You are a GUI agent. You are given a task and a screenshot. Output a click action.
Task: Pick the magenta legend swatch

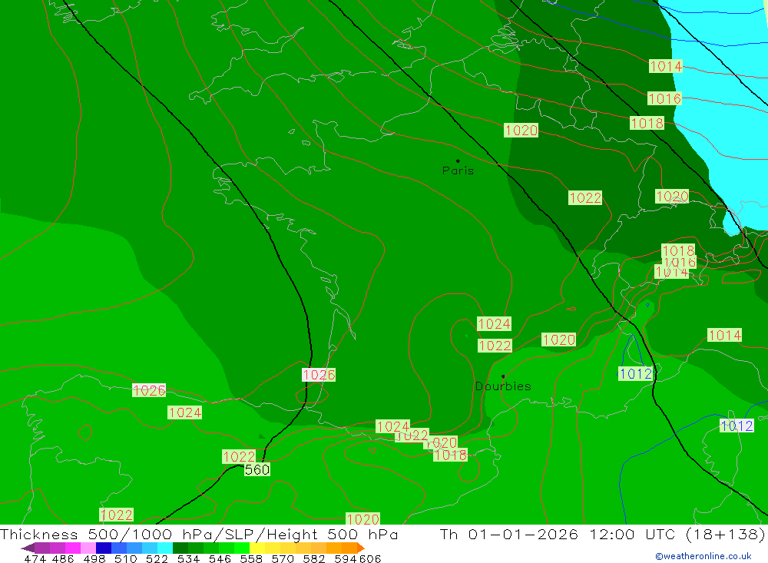(73, 548)
